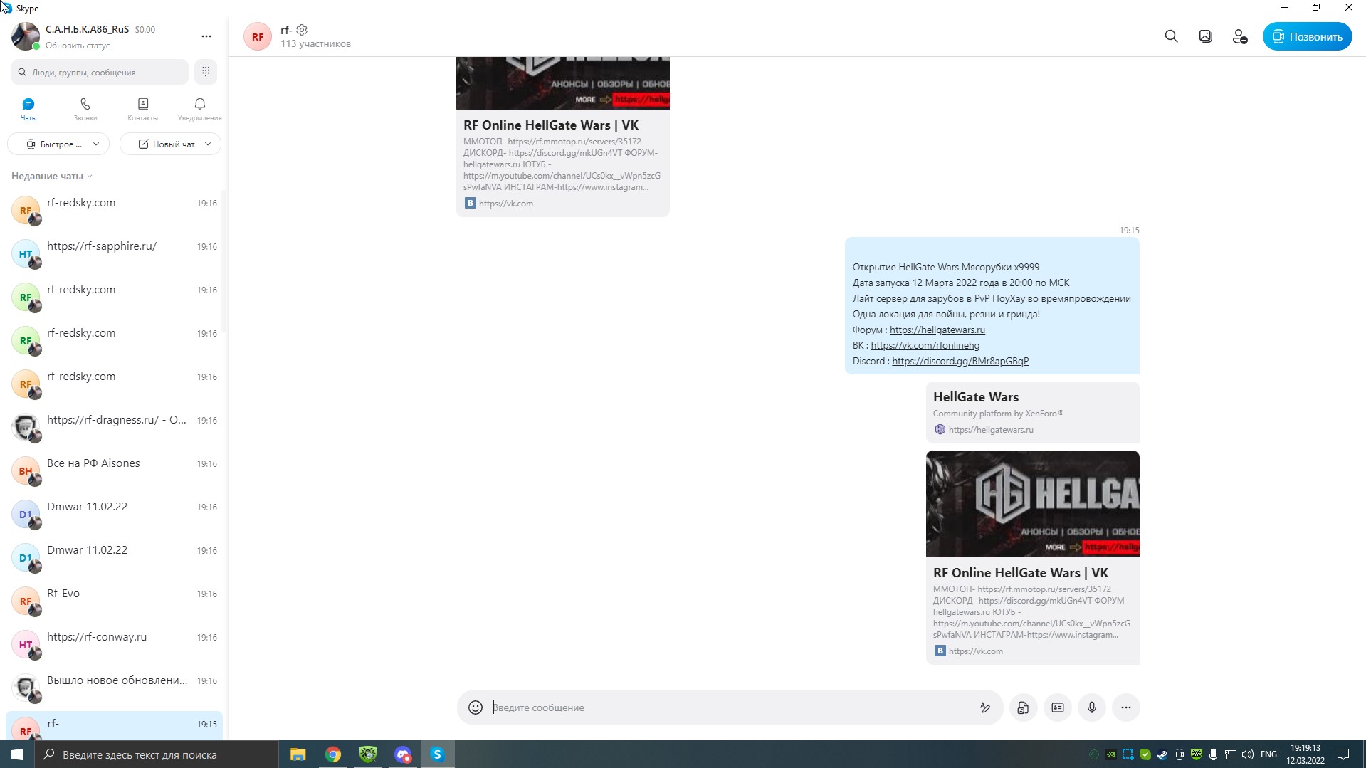Open the vk.com/rfonlinehg link

tap(925, 345)
